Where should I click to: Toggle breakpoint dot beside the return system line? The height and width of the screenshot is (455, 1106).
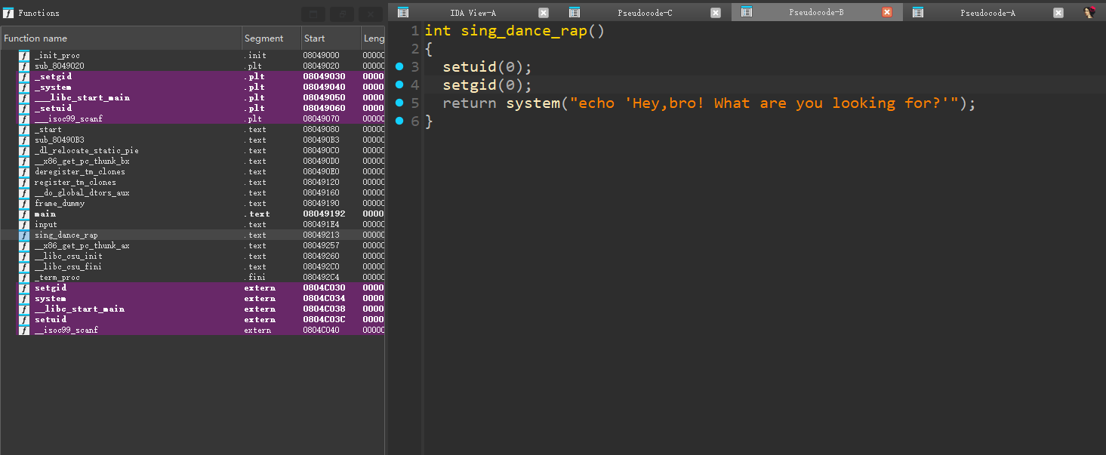tap(399, 103)
